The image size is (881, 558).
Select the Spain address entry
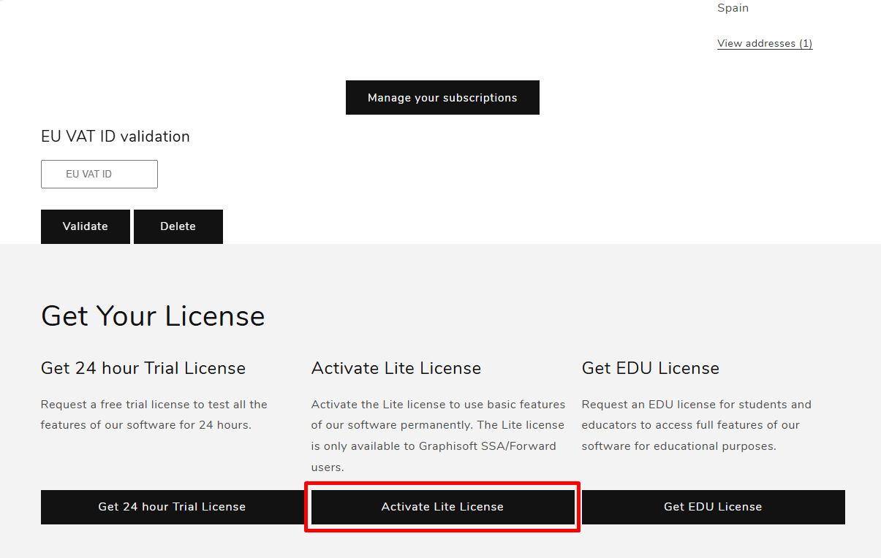coord(733,8)
